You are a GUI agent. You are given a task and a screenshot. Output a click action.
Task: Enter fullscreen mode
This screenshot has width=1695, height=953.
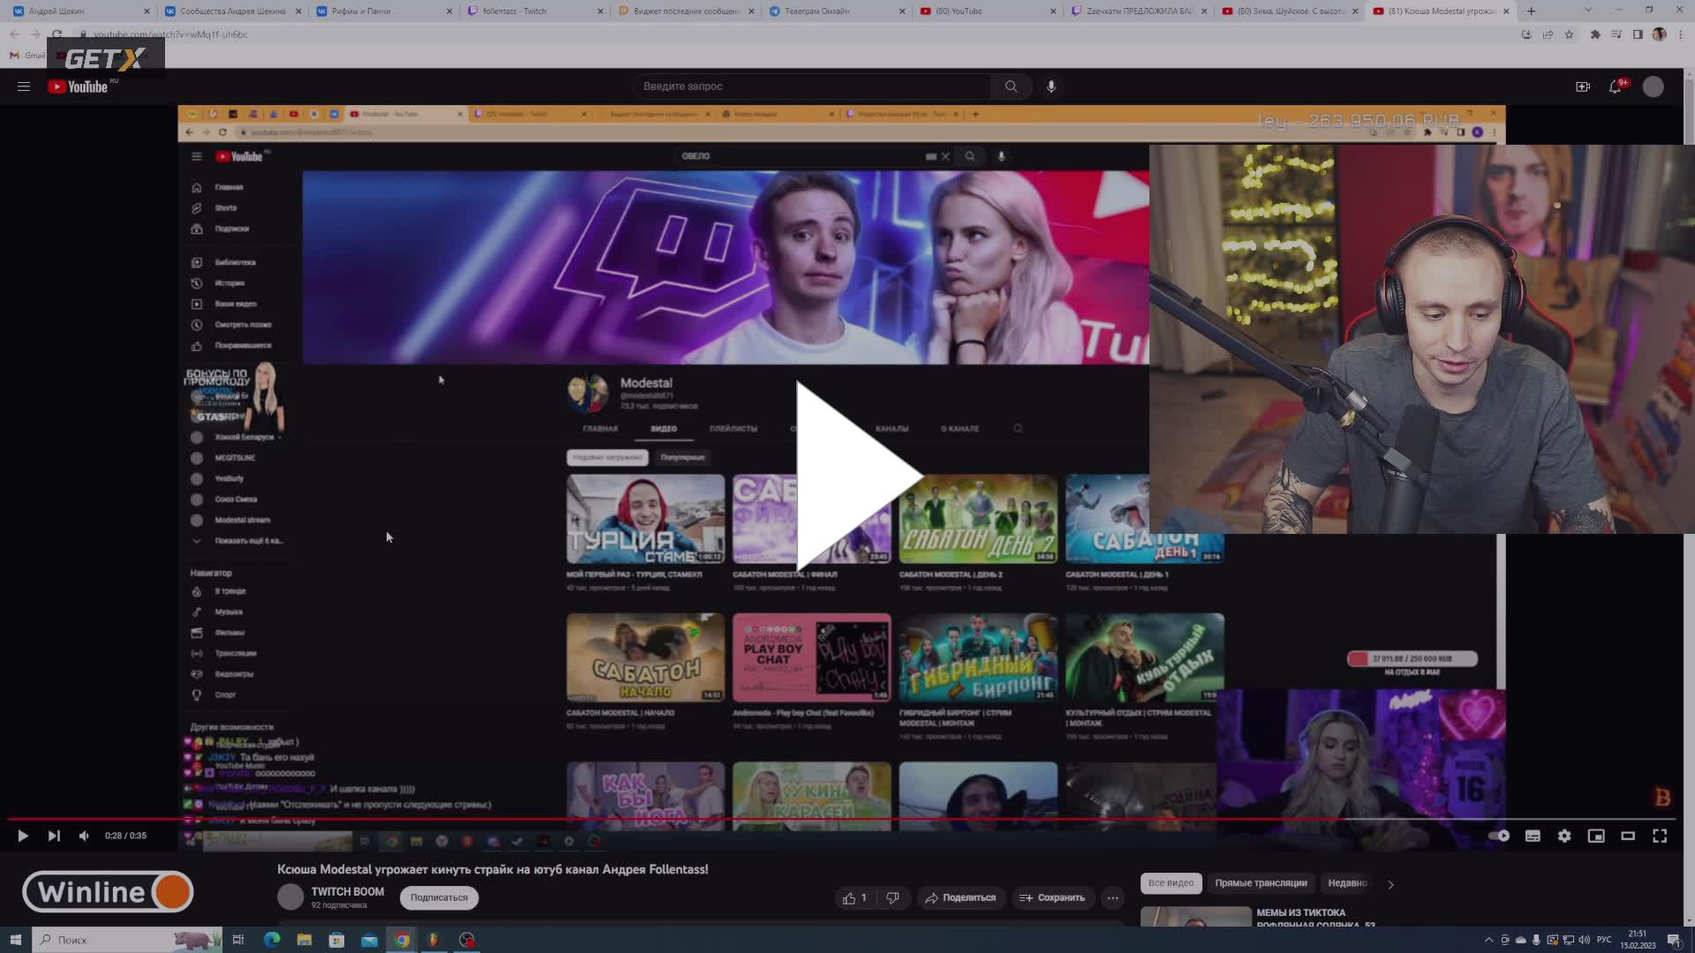pos(1660,836)
